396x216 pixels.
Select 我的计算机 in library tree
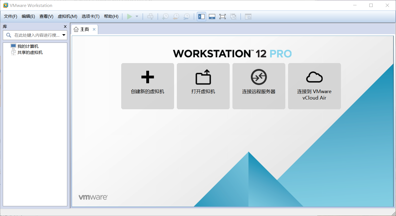coord(28,46)
